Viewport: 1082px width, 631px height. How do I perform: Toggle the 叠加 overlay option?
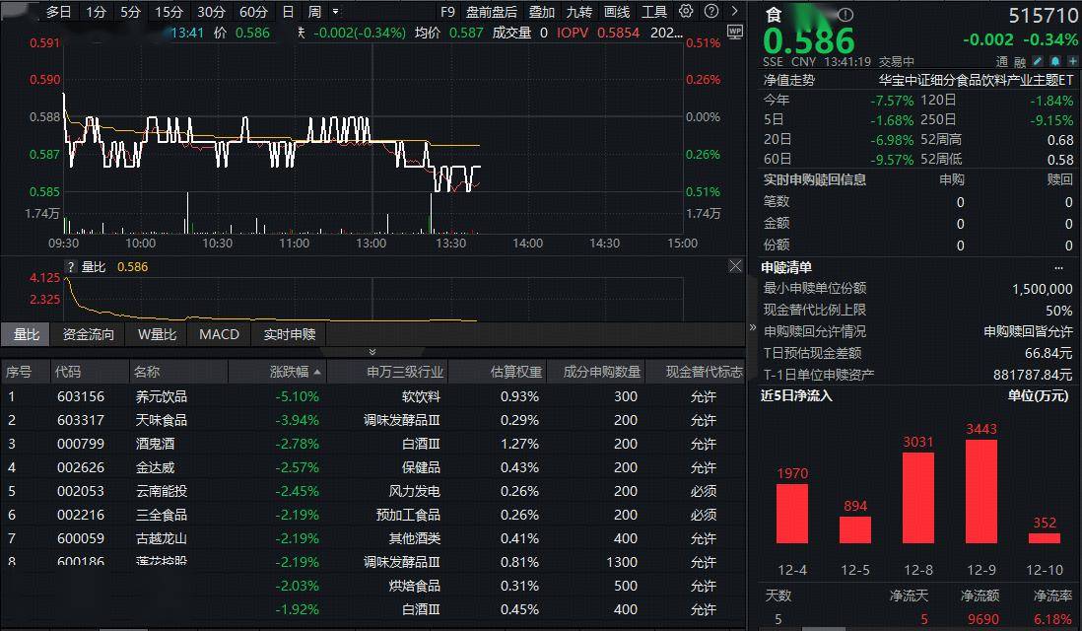(x=541, y=12)
